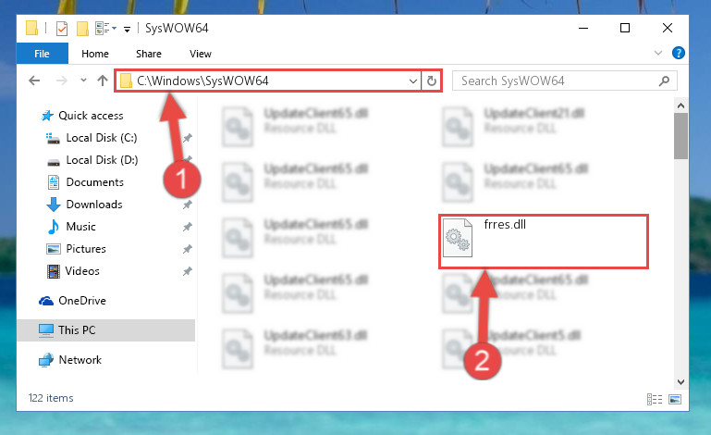Switch to the View ribbon tab
The height and width of the screenshot is (435, 711).
(201, 54)
